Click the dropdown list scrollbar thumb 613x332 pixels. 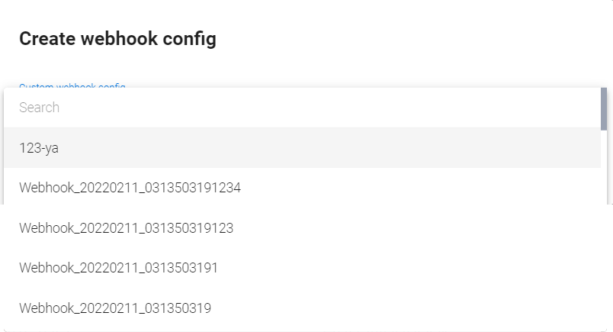point(604,109)
